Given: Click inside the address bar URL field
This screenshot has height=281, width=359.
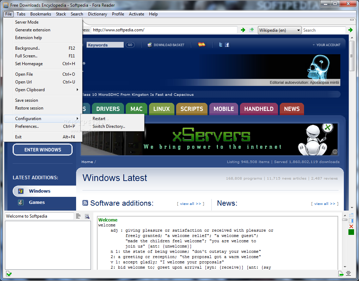Looking at the screenshot, I should coord(164,30).
